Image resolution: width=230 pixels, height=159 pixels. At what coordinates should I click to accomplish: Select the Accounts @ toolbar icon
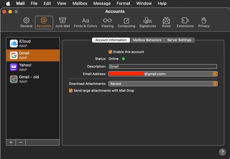point(44,20)
